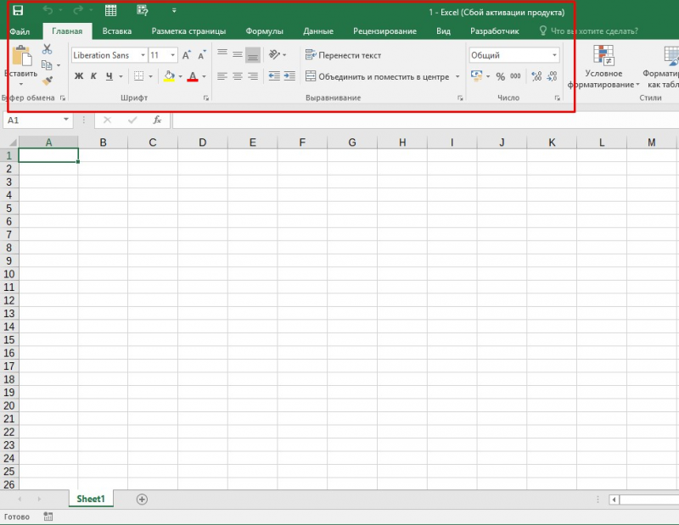Open the Число dialog launcher
679x525 pixels.
pyautogui.click(x=558, y=98)
